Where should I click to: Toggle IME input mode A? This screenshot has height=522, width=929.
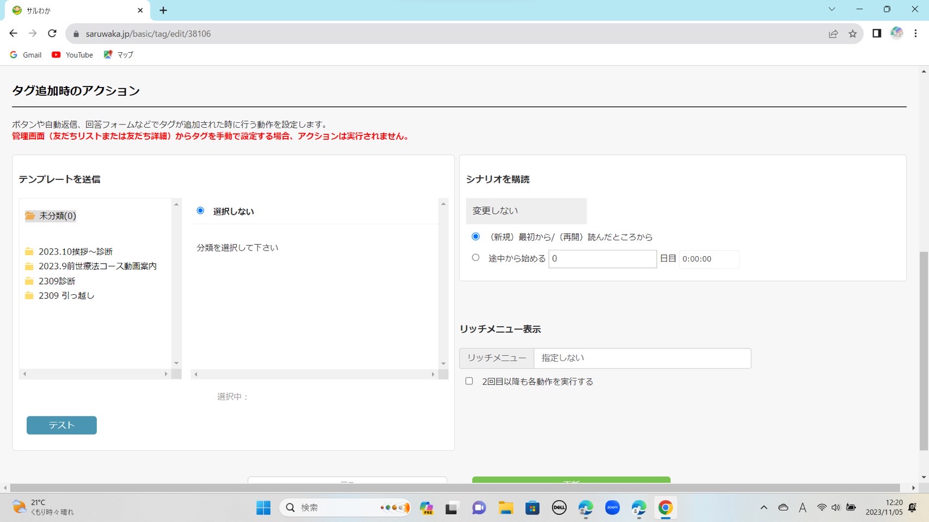[x=802, y=507]
